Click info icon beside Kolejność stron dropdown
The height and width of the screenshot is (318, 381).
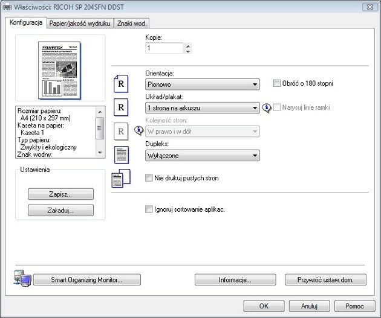click(139, 131)
